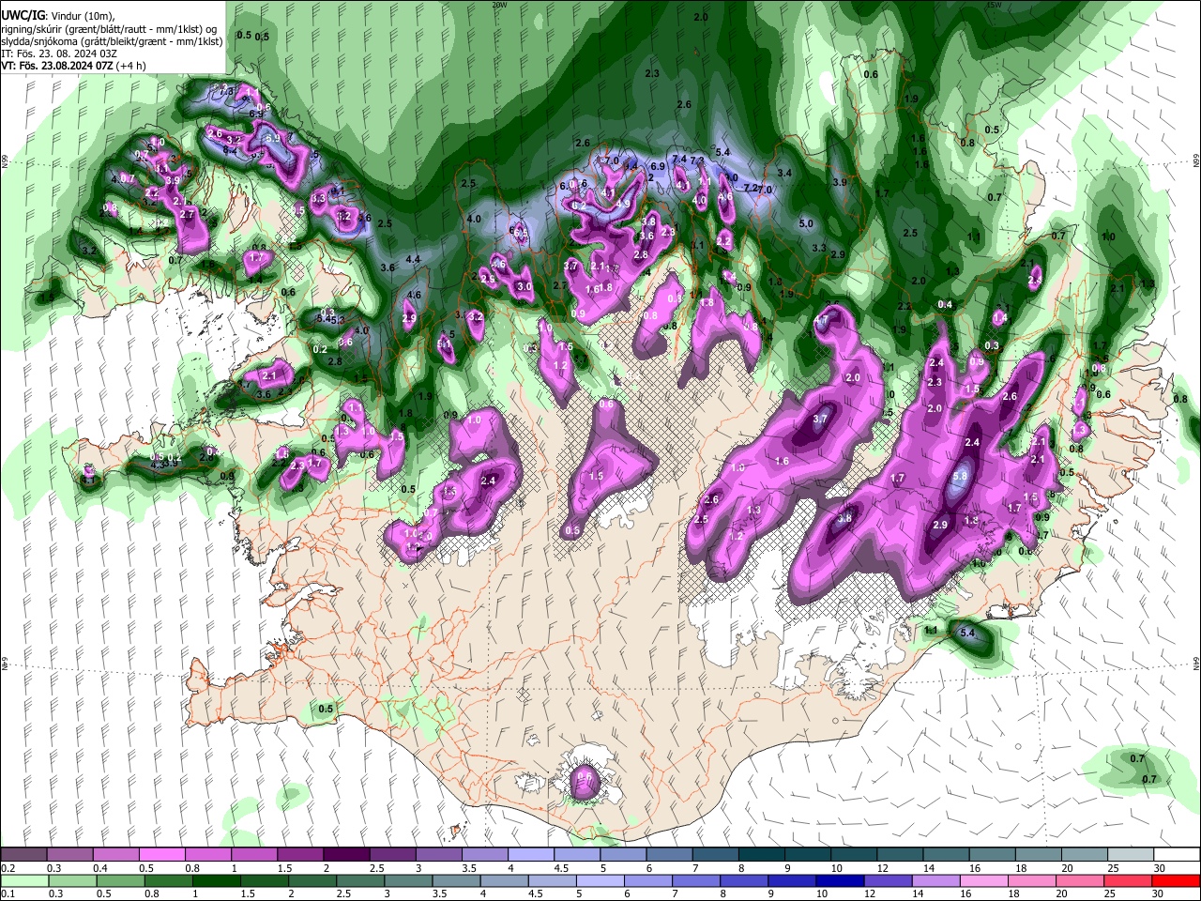Click the 5.8 precipitation value on the map
This screenshot has height=901, width=1201.
pos(960,477)
